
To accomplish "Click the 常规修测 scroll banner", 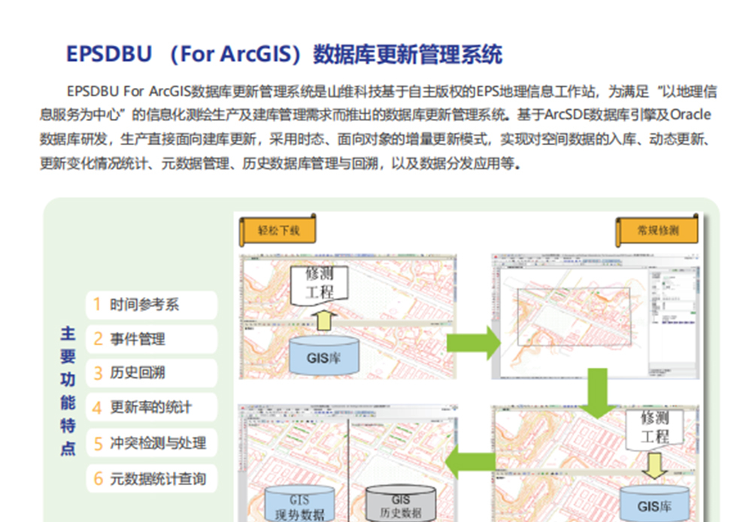I will click(x=656, y=230).
